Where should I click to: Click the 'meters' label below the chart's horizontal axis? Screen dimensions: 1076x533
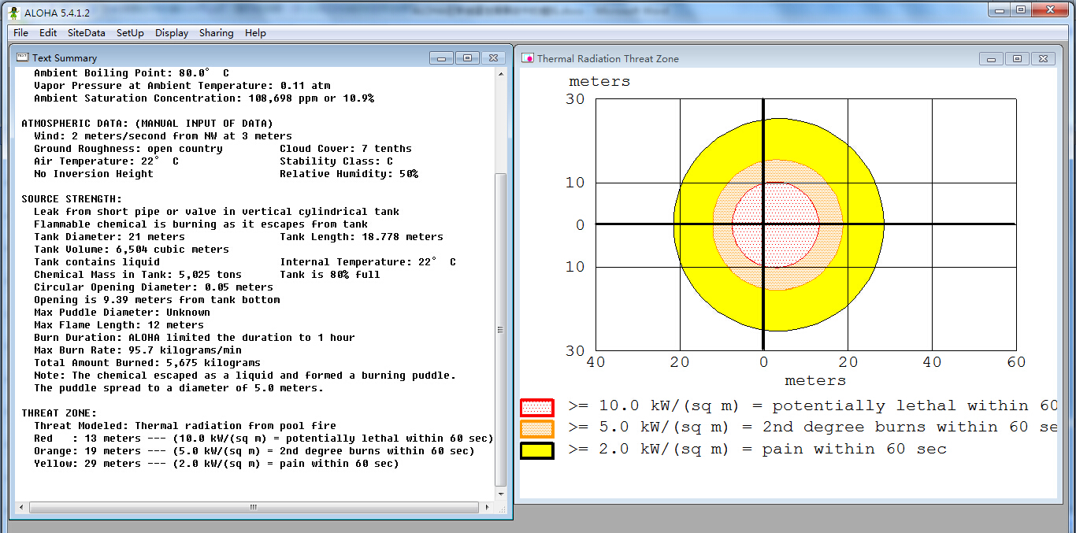click(x=815, y=380)
